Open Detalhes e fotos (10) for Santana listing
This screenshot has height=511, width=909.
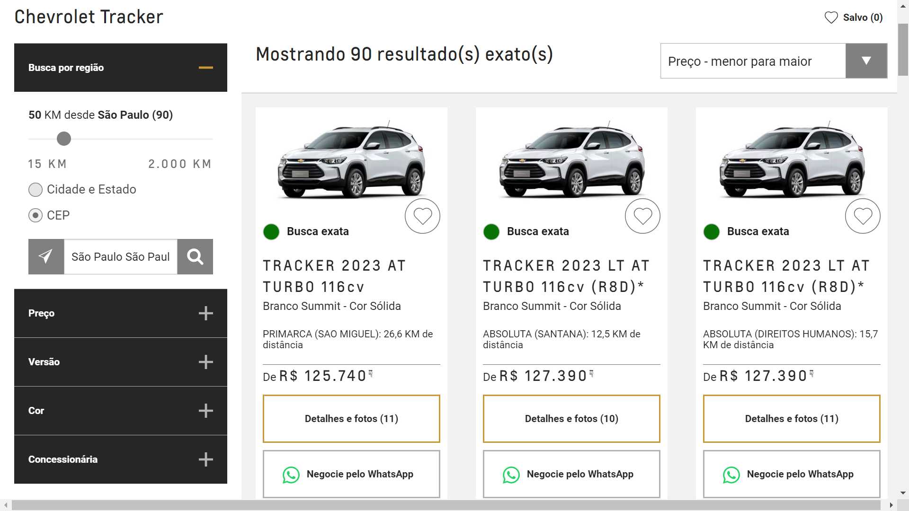click(571, 419)
